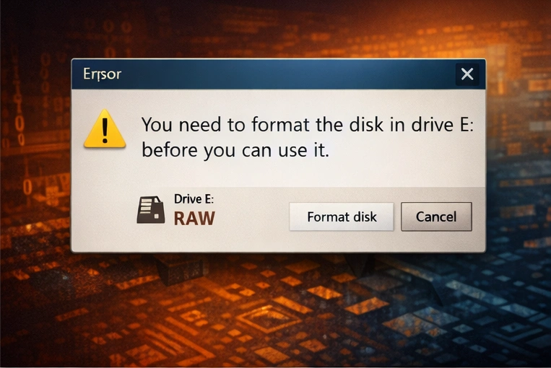Dismiss the dialog with Cancel

point(436,216)
